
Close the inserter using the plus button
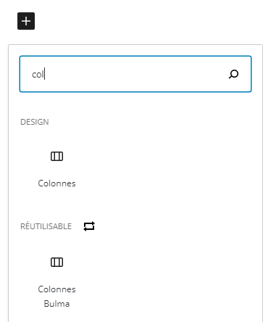tap(26, 21)
